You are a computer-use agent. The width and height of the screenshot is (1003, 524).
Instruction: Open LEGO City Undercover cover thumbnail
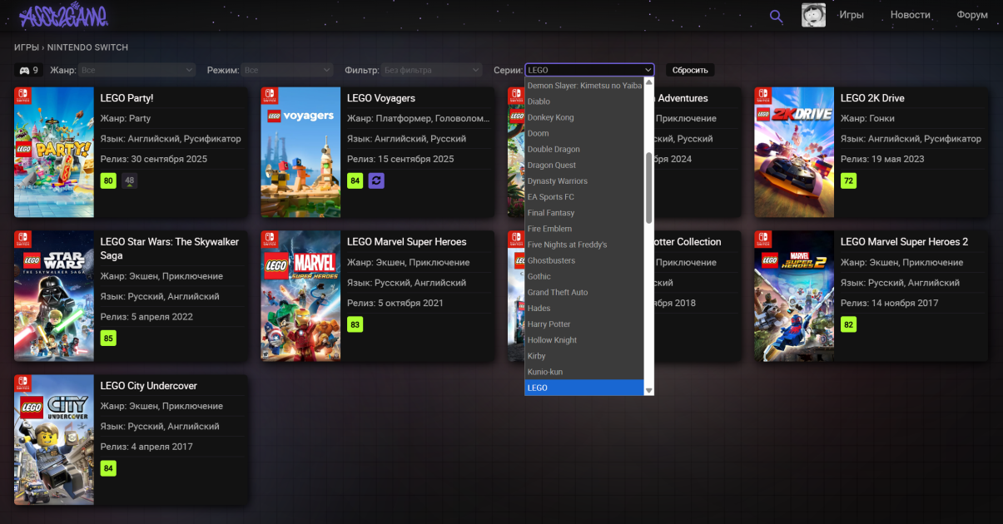tap(54, 440)
